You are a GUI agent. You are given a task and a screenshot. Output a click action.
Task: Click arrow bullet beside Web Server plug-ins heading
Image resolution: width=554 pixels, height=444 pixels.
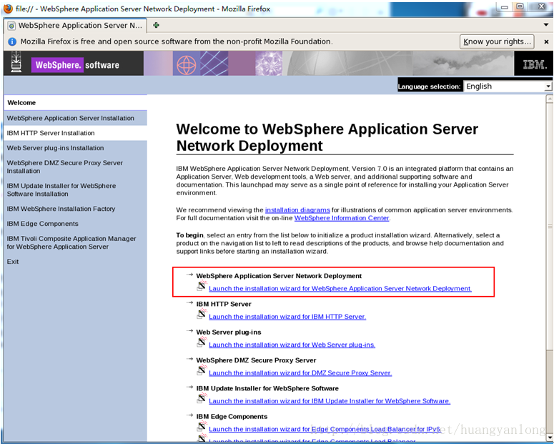coord(189,331)
